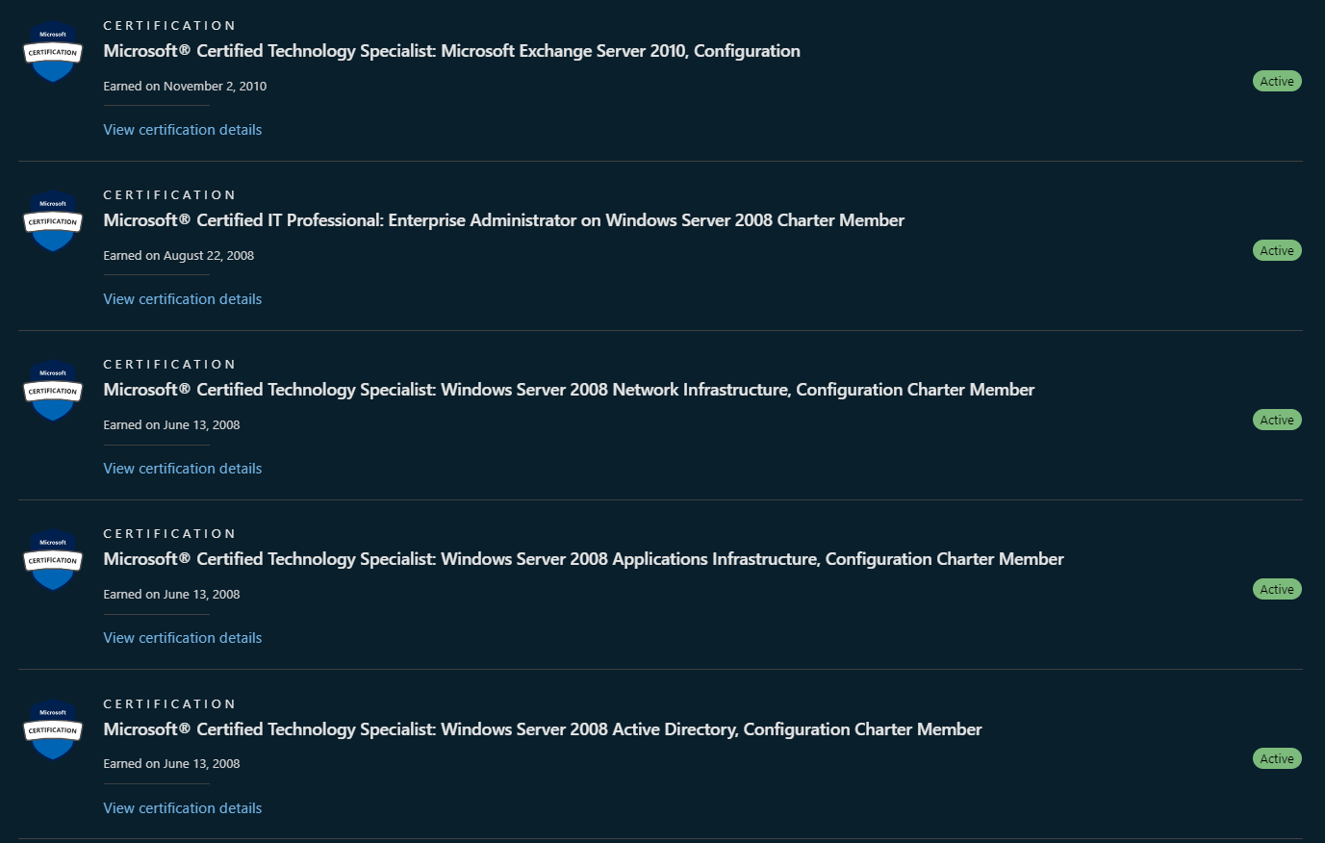The height and width of the screenshot is (843, 1325).
Task: Open details link for Applications Infrastructure certification
Action: coord(183,638)
